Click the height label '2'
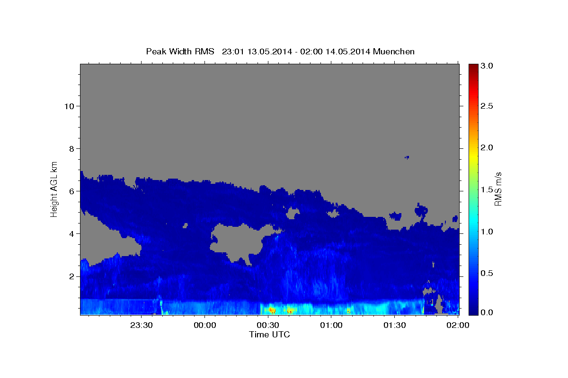This screenshot has height=378, width=568. click(x=71, y=276)
